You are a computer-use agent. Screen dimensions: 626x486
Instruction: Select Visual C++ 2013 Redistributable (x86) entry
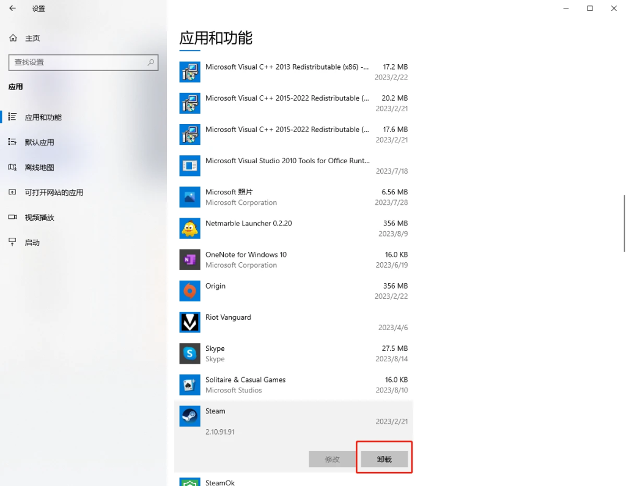click(293, 72)
